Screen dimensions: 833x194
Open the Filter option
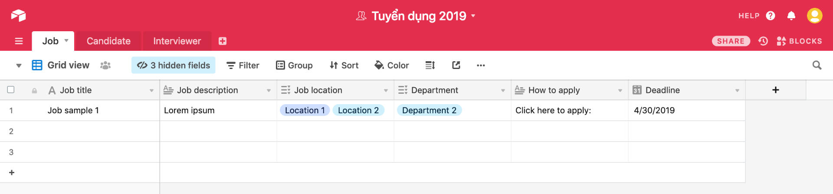[243, 66]
